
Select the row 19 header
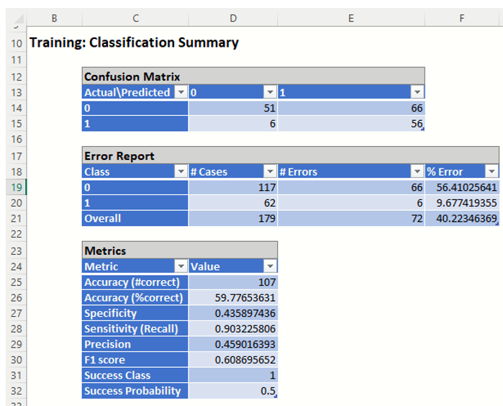17,187
